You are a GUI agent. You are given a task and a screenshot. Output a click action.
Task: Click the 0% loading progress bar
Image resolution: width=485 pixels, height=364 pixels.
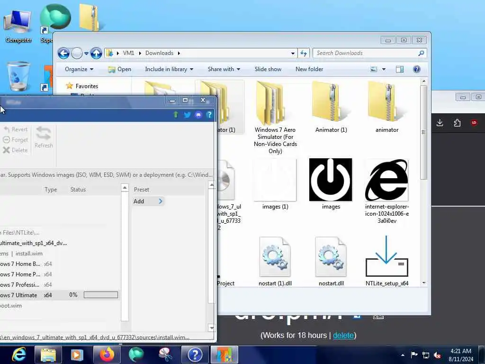101,295
